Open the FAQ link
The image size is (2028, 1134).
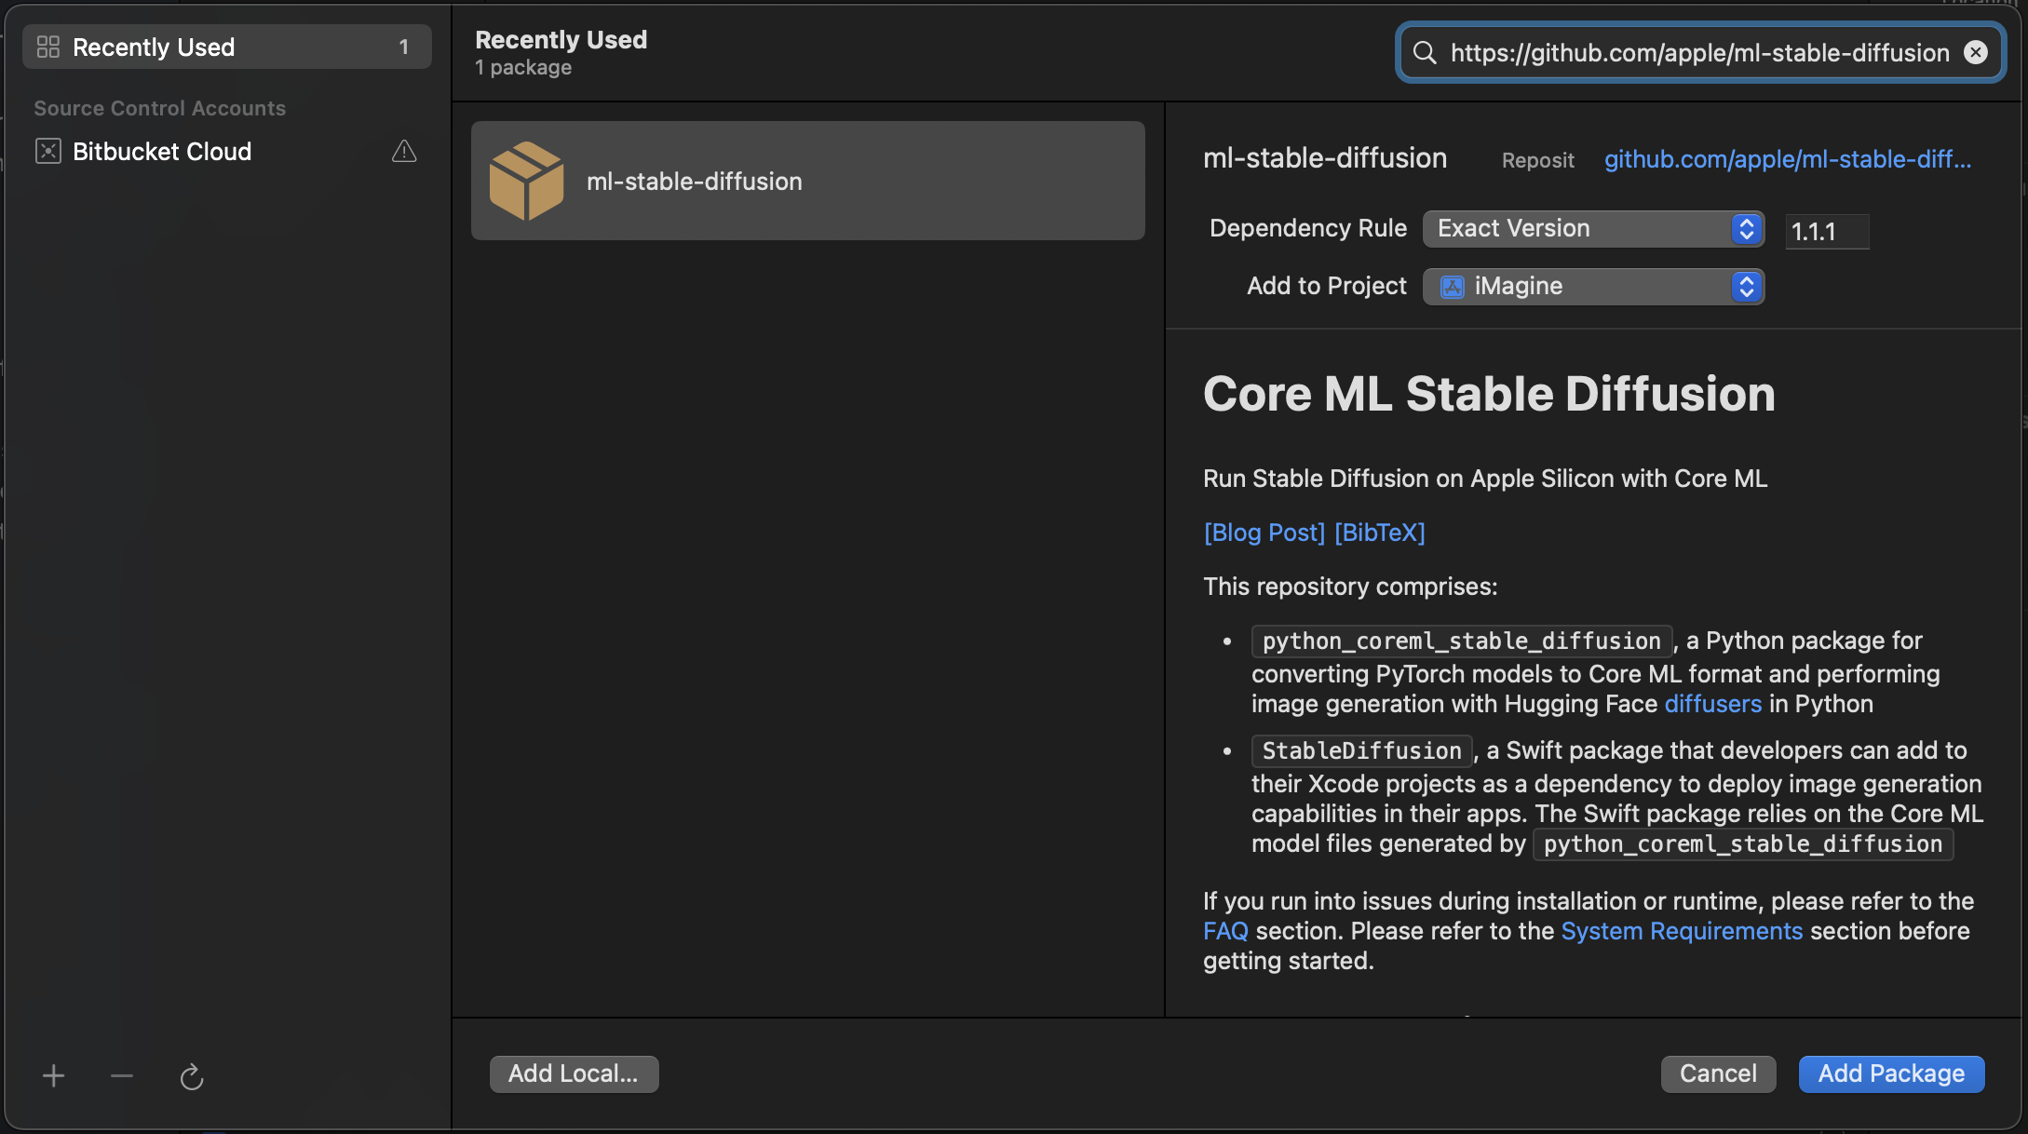pyautogui.click(x=1225, y=931)
